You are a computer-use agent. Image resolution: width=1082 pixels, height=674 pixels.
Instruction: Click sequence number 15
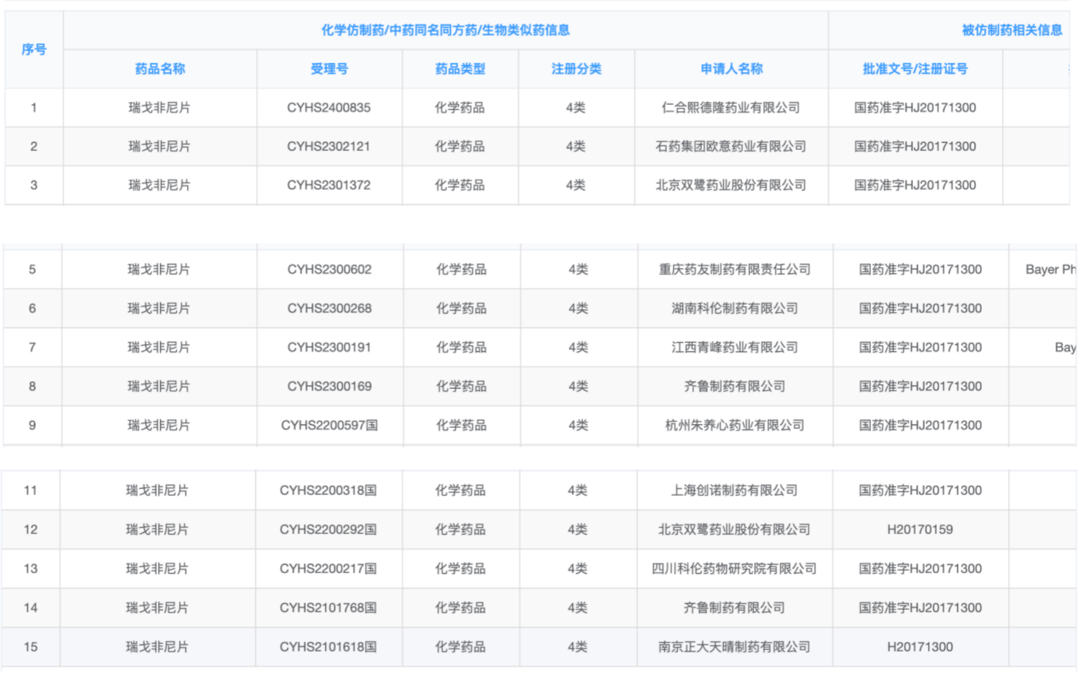[x=30, y=647]
